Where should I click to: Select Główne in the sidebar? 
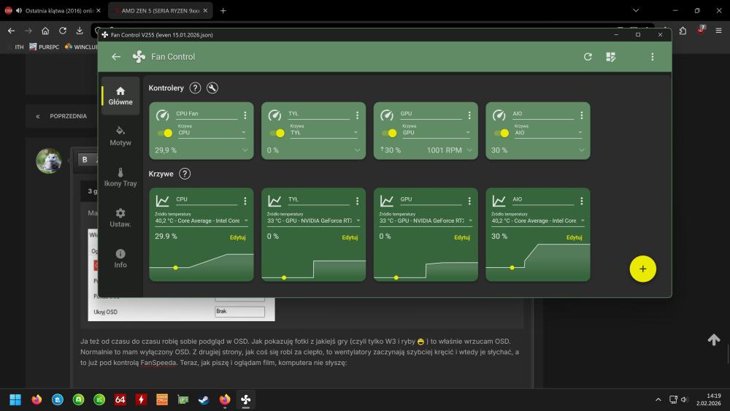coord(120,96)
